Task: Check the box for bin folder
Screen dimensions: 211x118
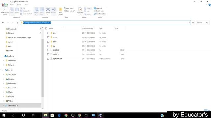Action: tap(48, 33)
